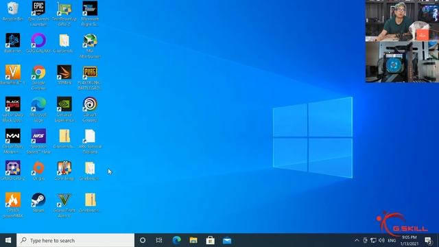Click the ENG language indicator

pyautogui.click(x=392, y=240)
